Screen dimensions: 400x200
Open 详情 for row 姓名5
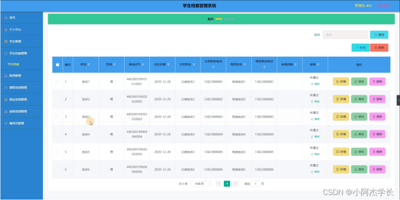point(341,152)
